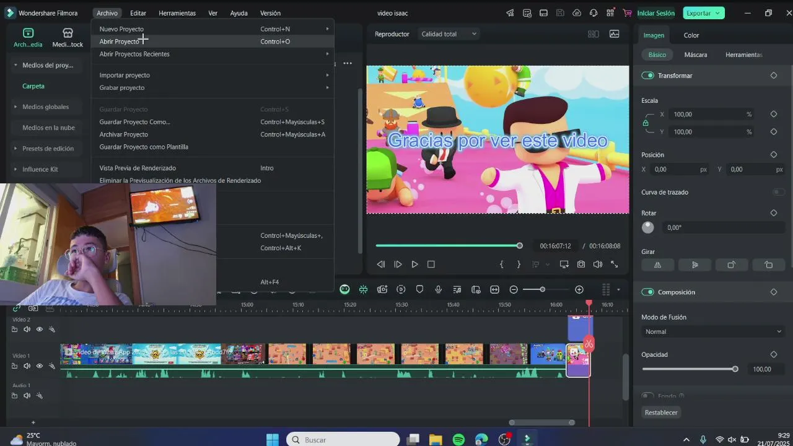Flip the image horizontally under Girar
This screenshot has width=793, height=446.
(x=657, y=265)
